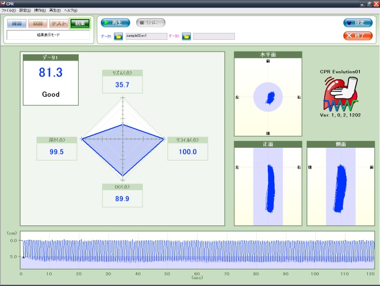Image resolution: width=380 pixels, height=286 pixels.
Task: Click the CPR app icon in title bar
Action: point(3,3)
